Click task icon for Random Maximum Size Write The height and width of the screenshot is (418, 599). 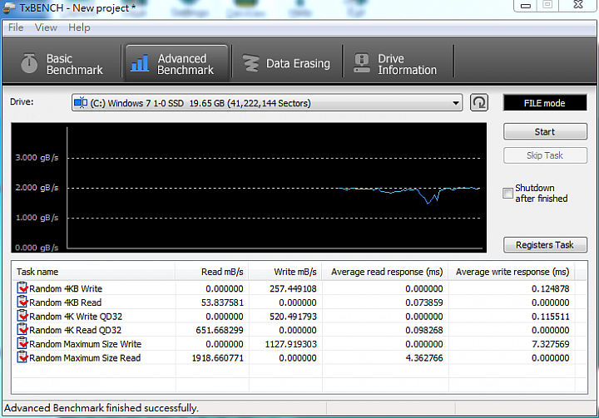(22, 343)
